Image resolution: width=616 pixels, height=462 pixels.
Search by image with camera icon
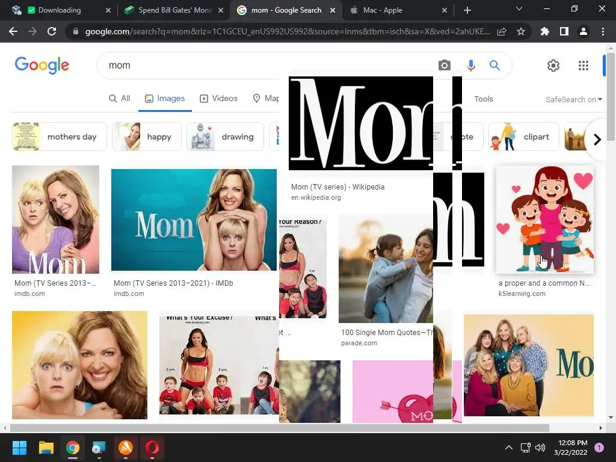445,65
